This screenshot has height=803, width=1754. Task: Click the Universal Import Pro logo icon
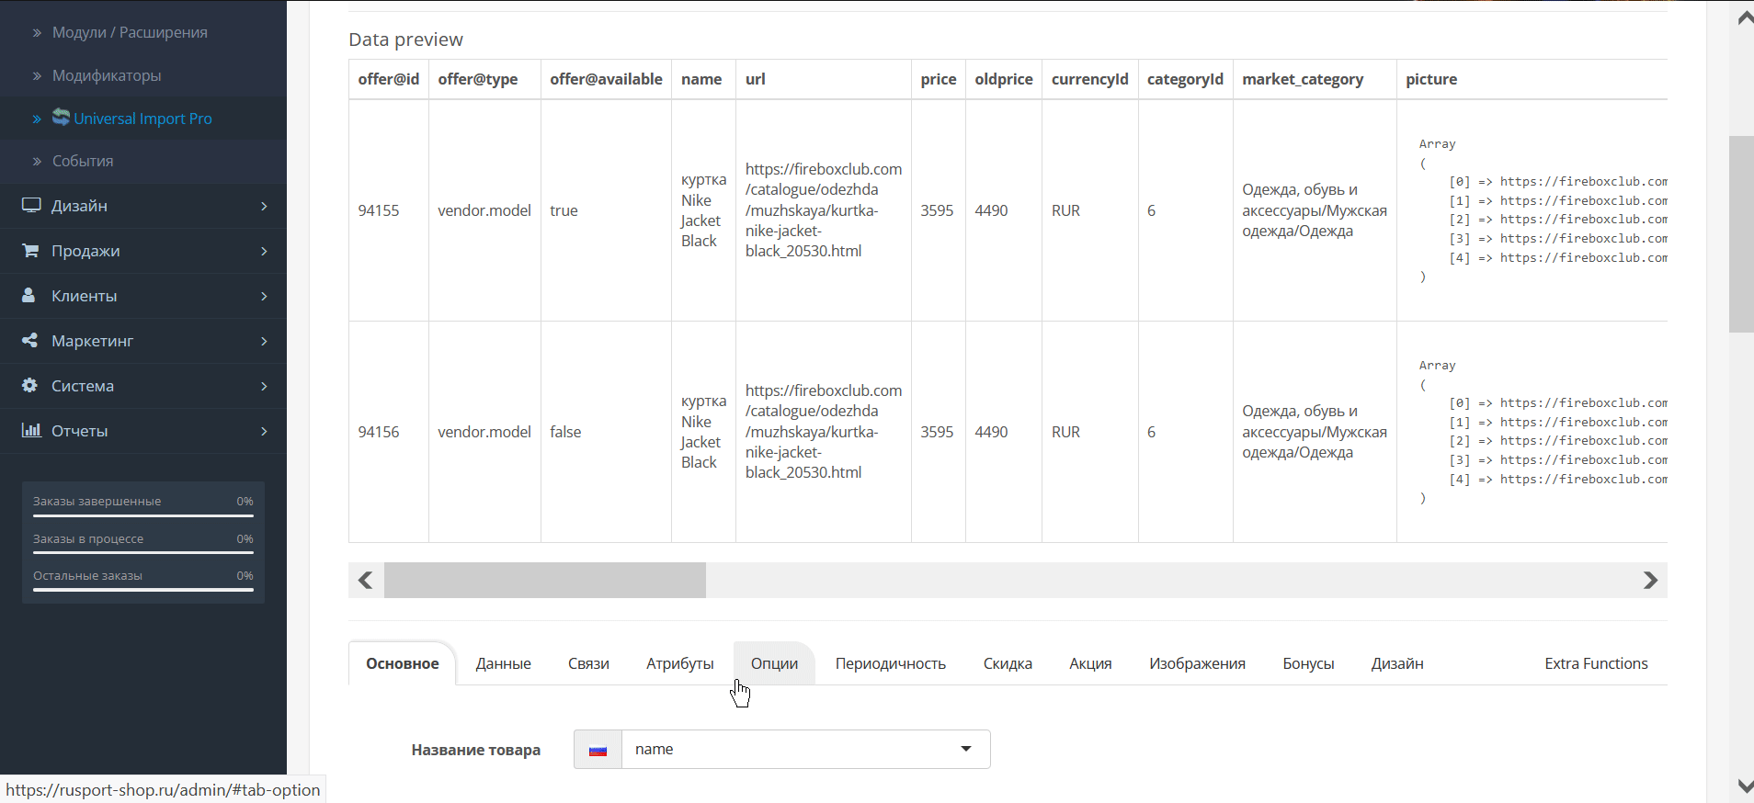tap(61, 117)
